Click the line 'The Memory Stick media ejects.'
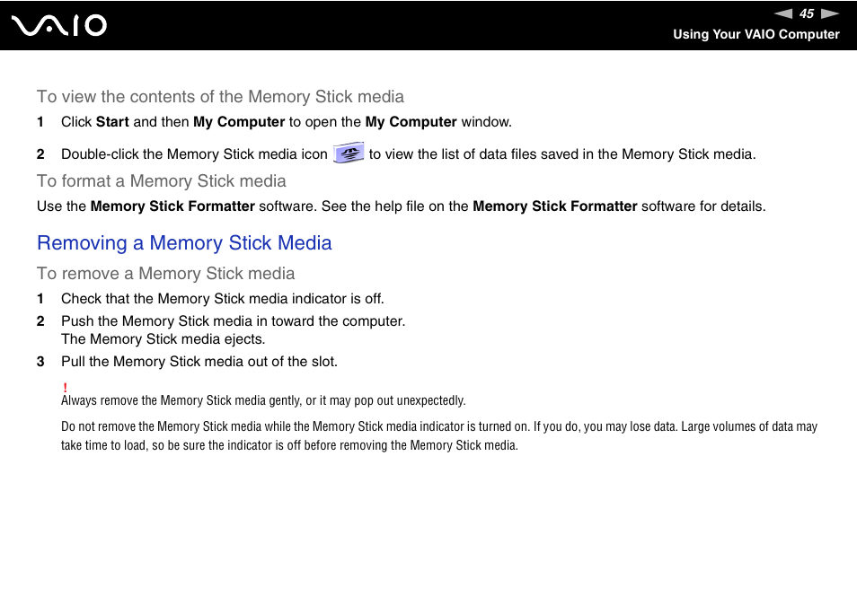The width and height of the screenshot is (857, 605). pos(163,339)
